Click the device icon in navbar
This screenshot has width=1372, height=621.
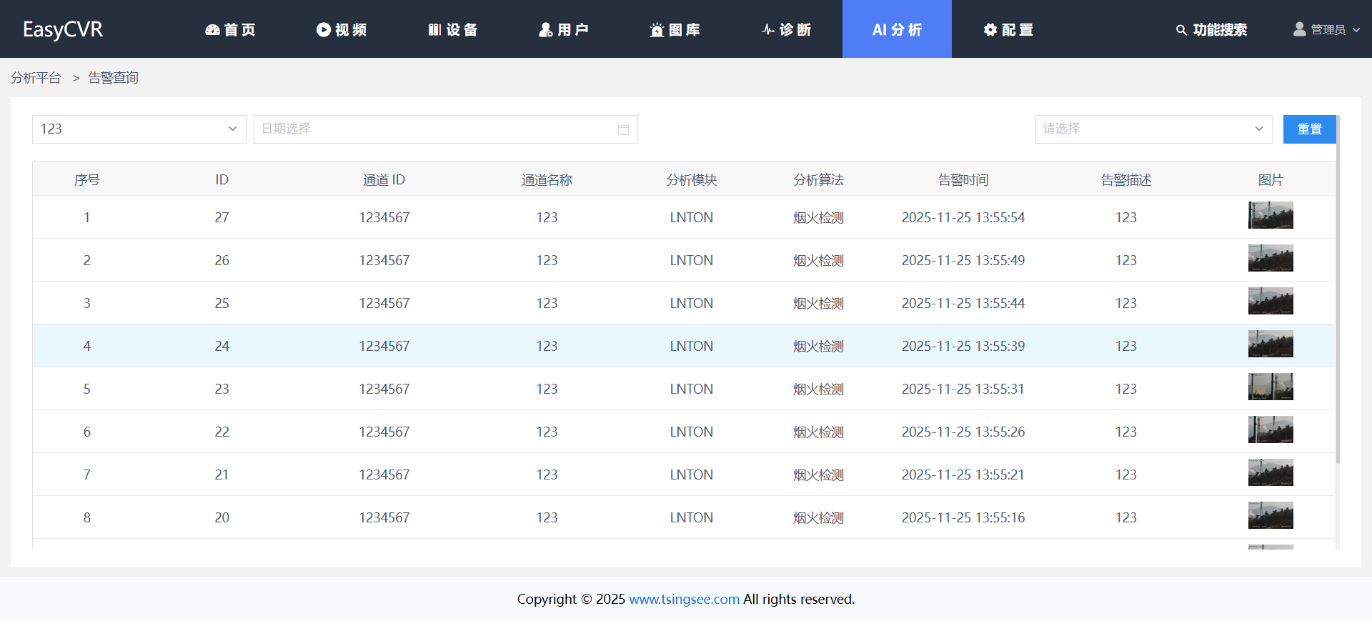pyautogui.click(x=434, y=30)
